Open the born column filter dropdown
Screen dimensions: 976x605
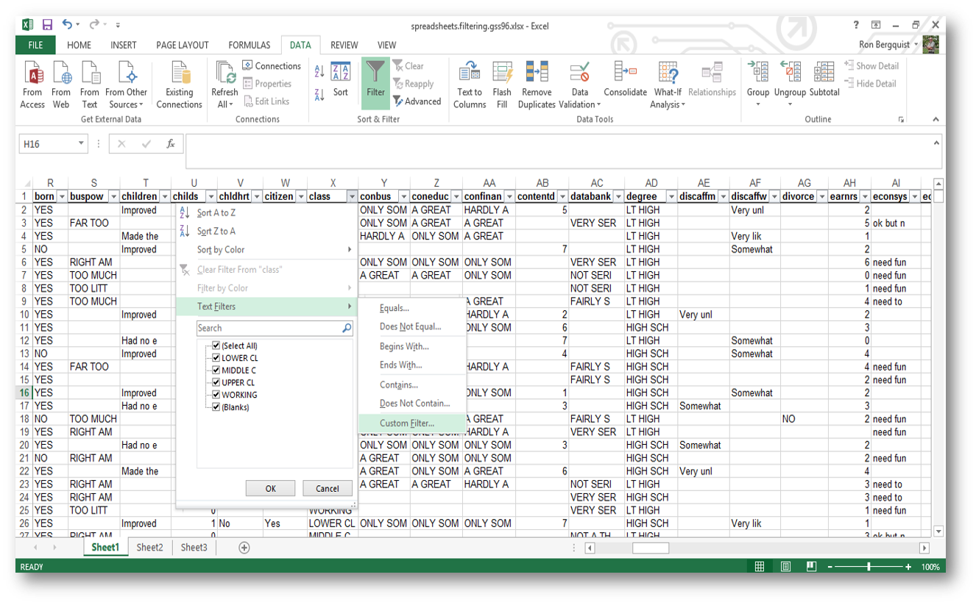[64, 198]
